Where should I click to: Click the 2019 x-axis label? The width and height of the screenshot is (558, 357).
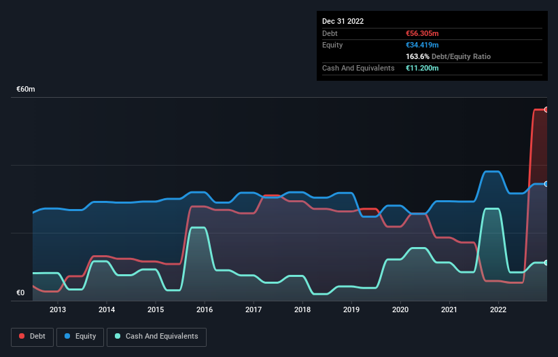[x=351, y=309]
